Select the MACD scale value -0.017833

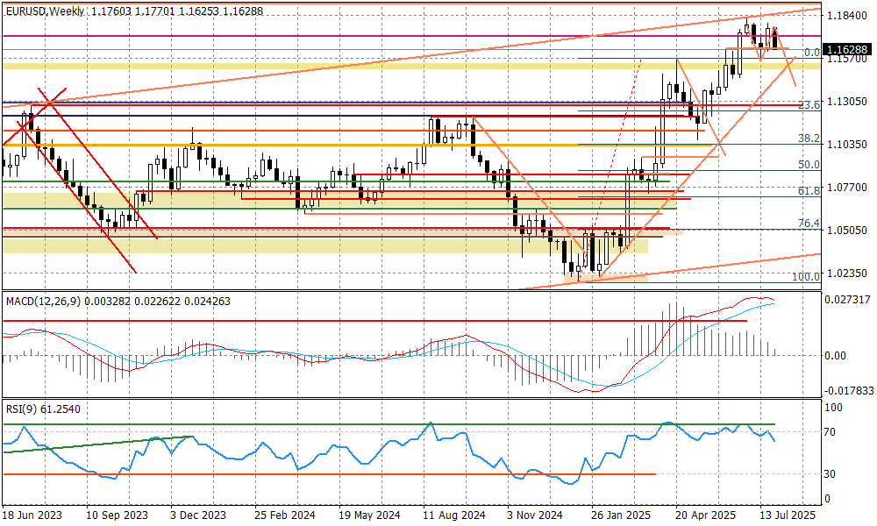pyautogui.click(x=849, y=391)
